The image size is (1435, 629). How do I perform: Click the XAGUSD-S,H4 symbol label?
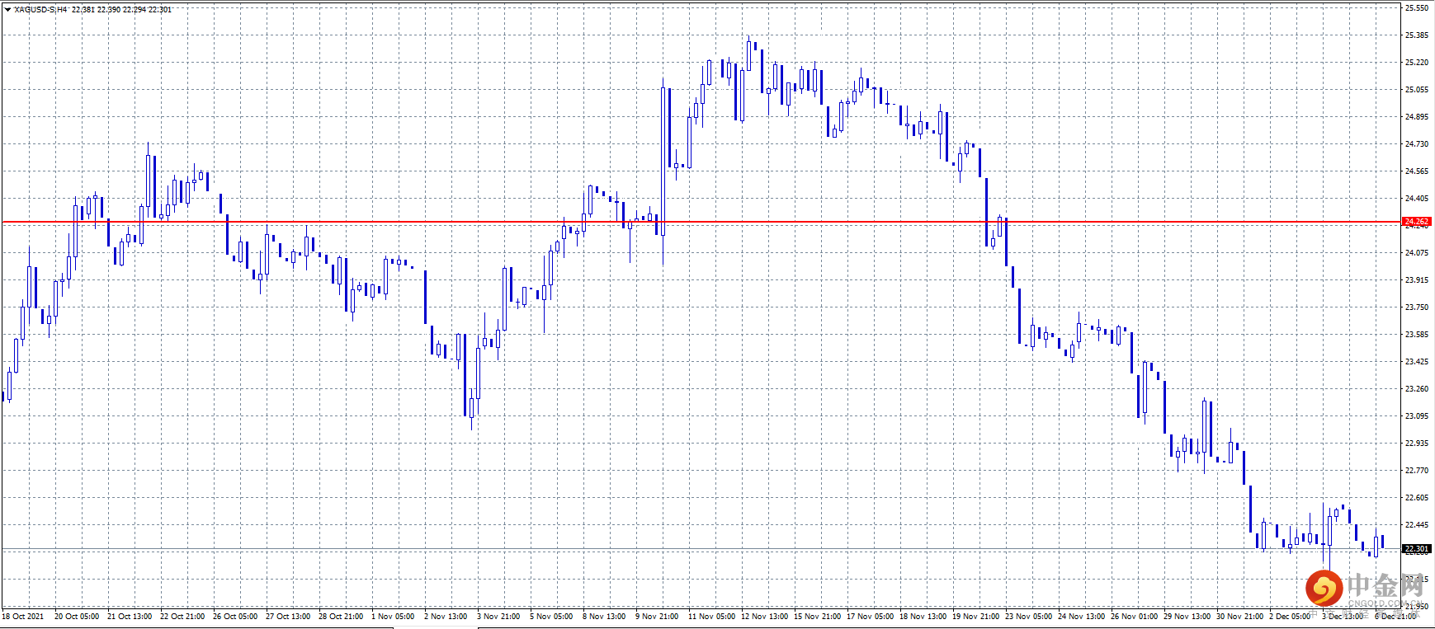[40, 10]
